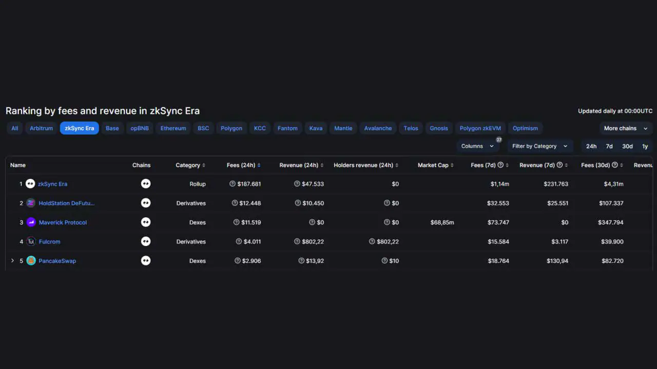Click the Fulcrom logo icon
This screenshot has height=369, width=657.
tap(30, 241)
